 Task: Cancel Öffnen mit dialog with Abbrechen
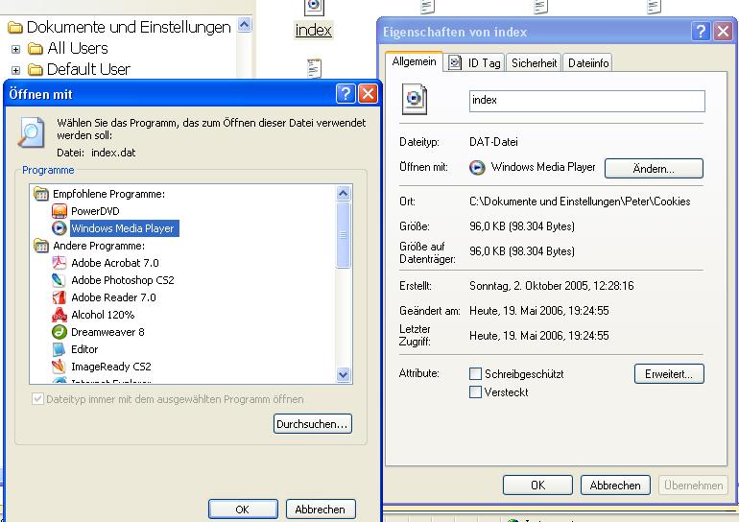pyautogui.click(x=321, y=510)
